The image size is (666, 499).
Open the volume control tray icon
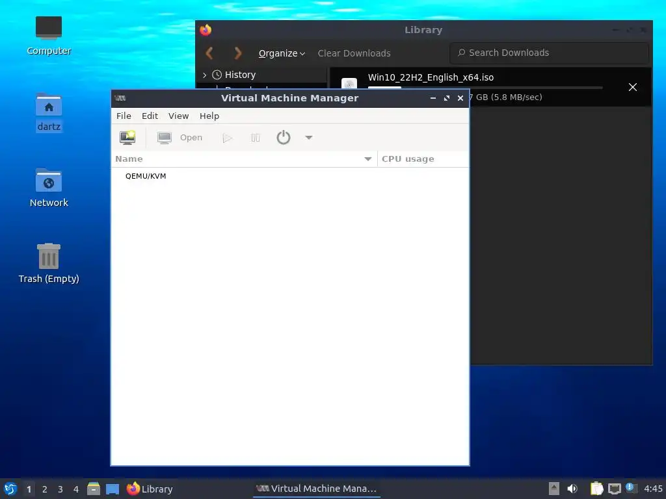tap(572, 489)
